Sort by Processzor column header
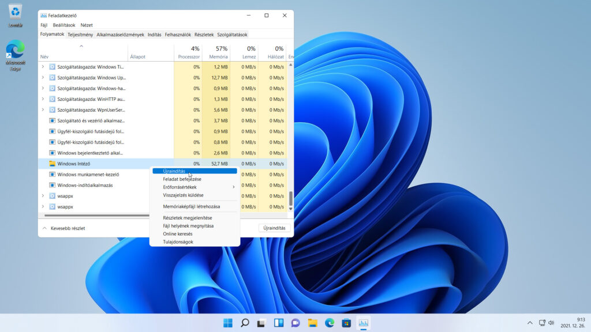 188,52
